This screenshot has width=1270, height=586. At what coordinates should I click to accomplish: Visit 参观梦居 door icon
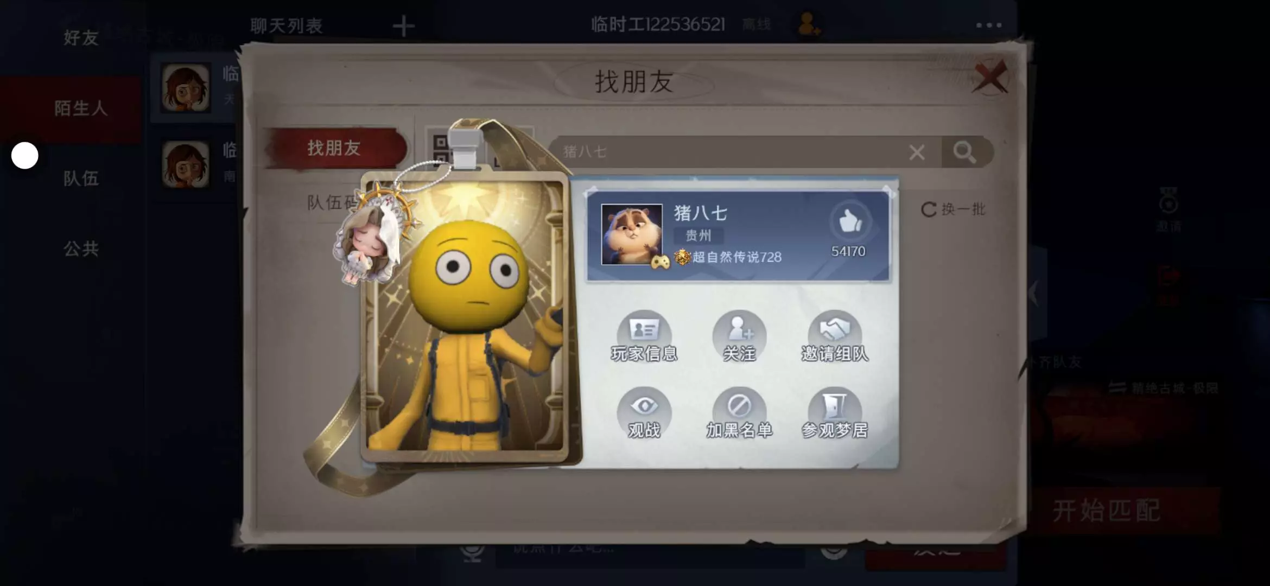click(835, 412)
